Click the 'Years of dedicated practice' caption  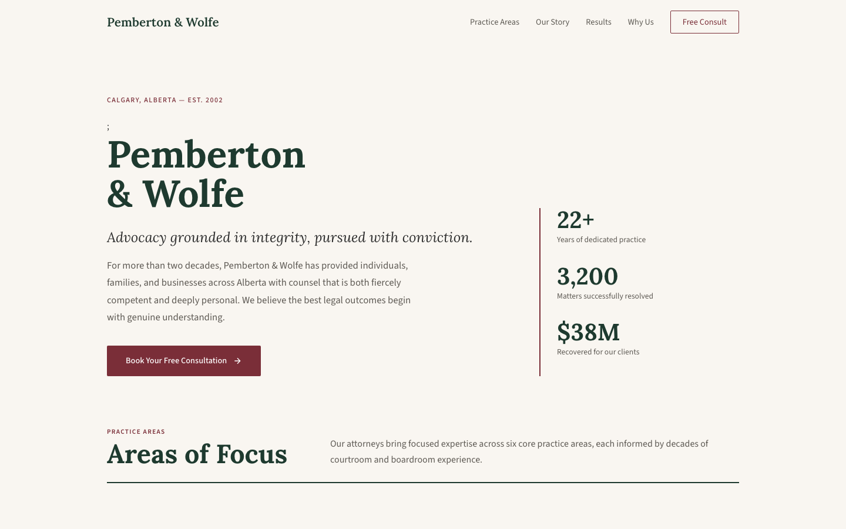click(601, 240)
